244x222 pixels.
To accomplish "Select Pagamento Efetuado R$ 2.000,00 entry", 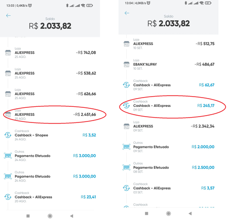I will 168,147.
